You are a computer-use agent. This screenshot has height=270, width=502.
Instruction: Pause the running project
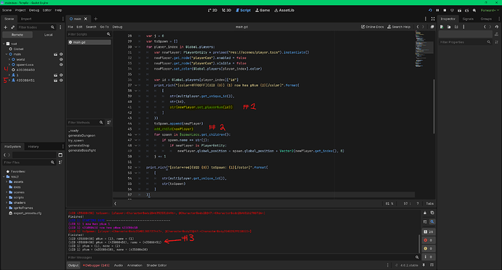click(x=437, y=10)
